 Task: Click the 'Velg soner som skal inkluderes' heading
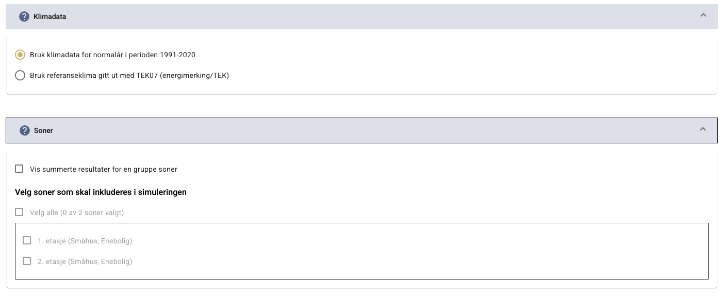(101, 192)
